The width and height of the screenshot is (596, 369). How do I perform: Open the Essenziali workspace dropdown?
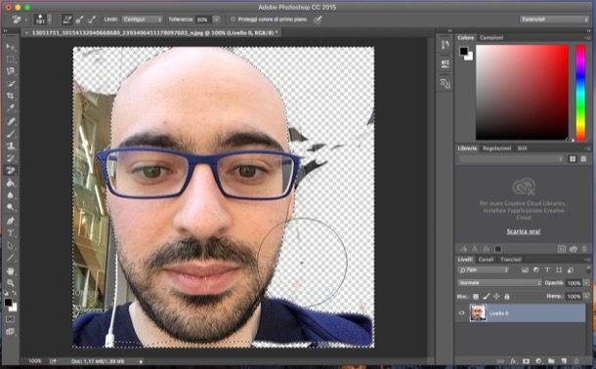(x=554, y=20)
